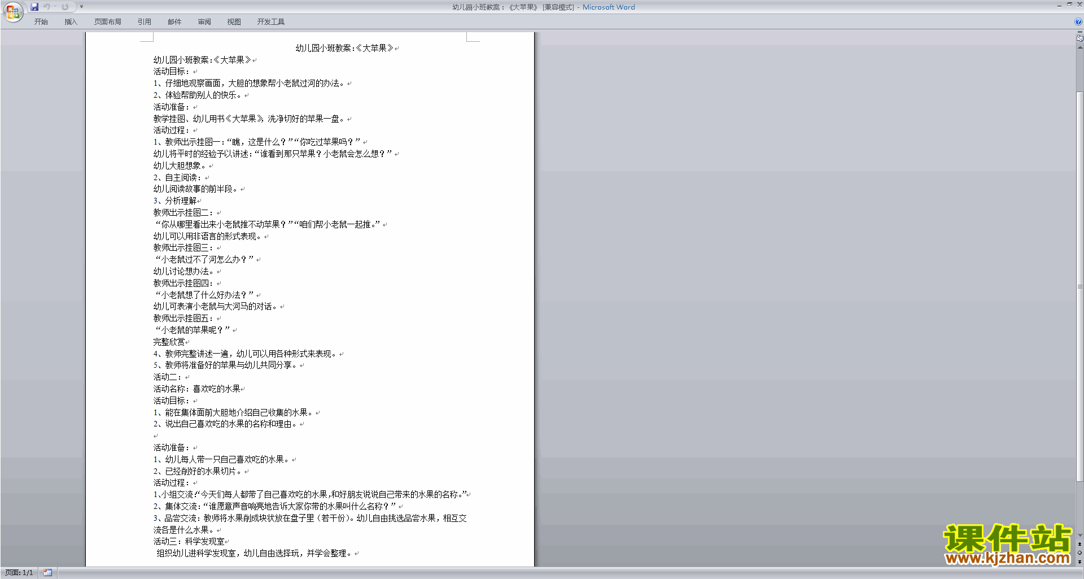Image resolution: width=1084 pixels, height=579 pixels.
Task: Open the 审阅 ribbon tab
Action: (x=204, y=22)
